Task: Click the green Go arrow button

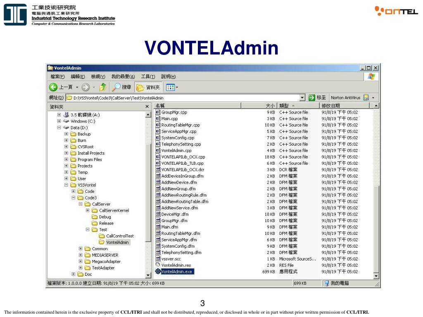Action: click(311, 97)
